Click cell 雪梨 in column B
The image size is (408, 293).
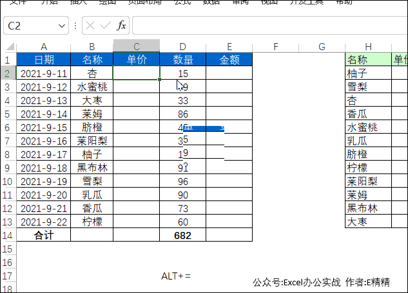coord(92,181)
